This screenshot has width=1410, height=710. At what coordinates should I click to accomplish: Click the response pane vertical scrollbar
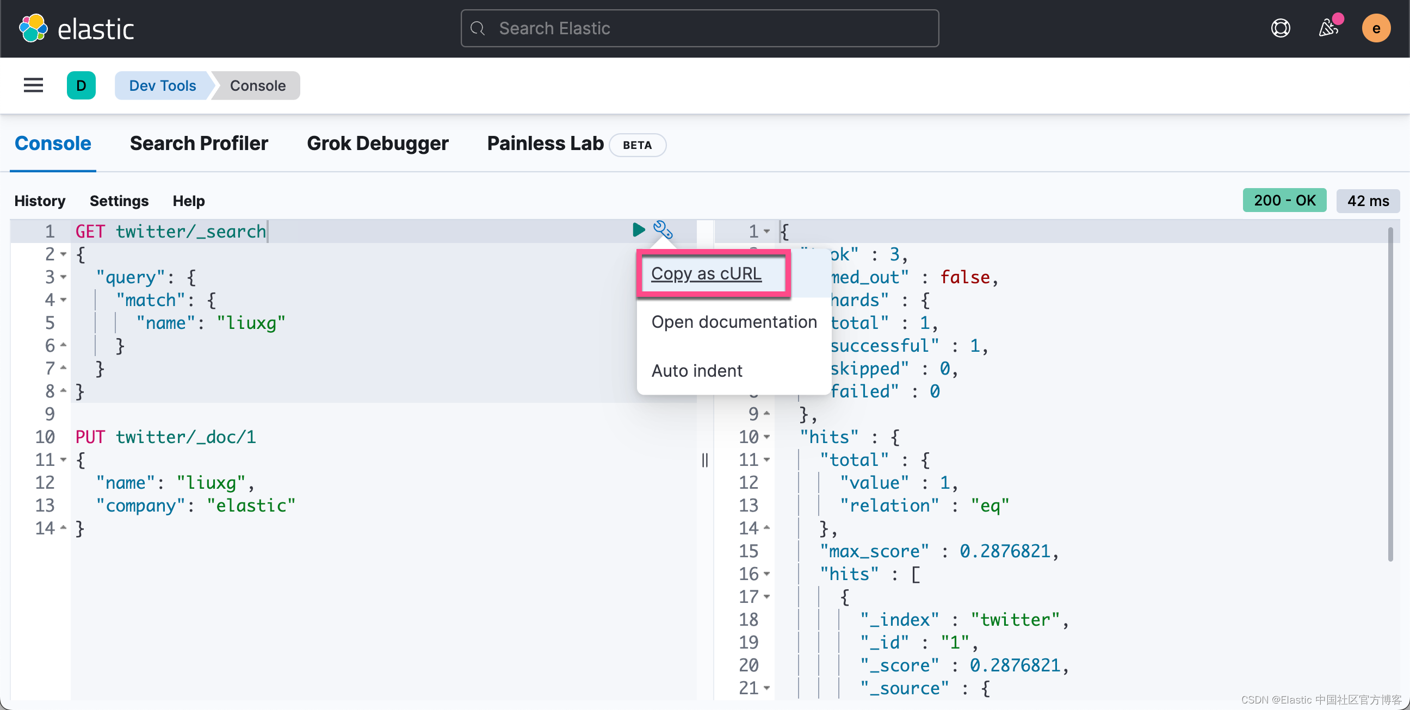coord(1390,394)
